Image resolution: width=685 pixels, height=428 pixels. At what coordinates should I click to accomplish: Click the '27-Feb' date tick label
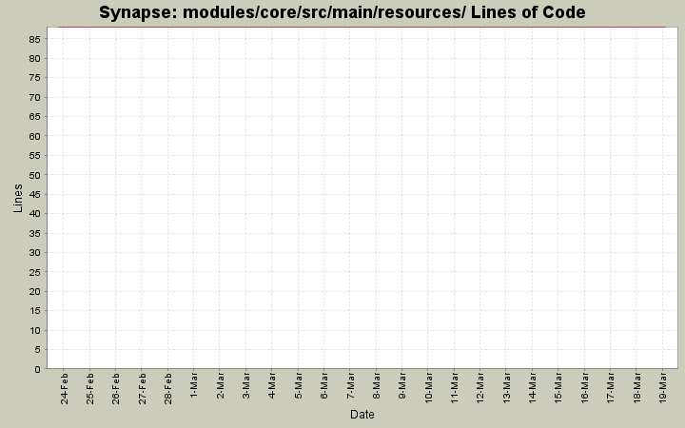point(142,388)
